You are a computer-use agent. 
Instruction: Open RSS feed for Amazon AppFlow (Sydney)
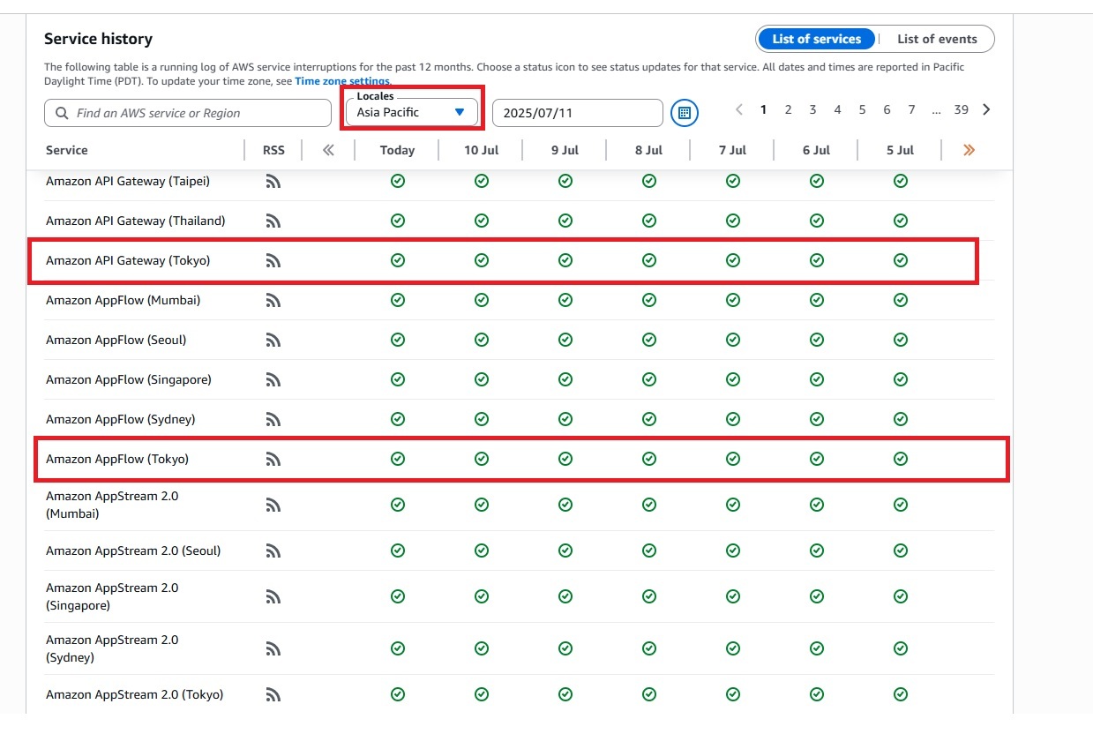[x=273, y=420]
